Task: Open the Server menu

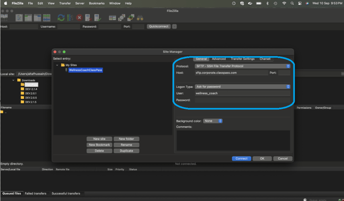Action: [x=79, y=3]
